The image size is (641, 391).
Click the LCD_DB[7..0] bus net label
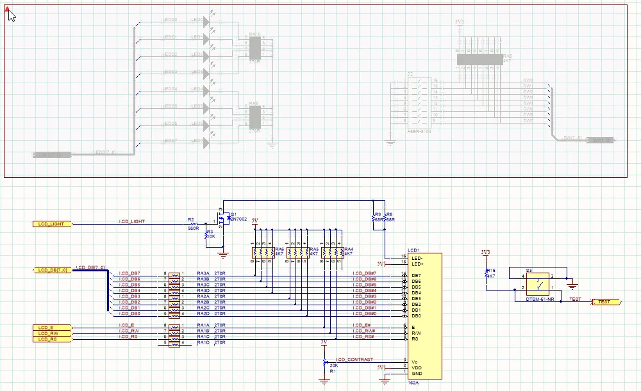coord(91,267)
